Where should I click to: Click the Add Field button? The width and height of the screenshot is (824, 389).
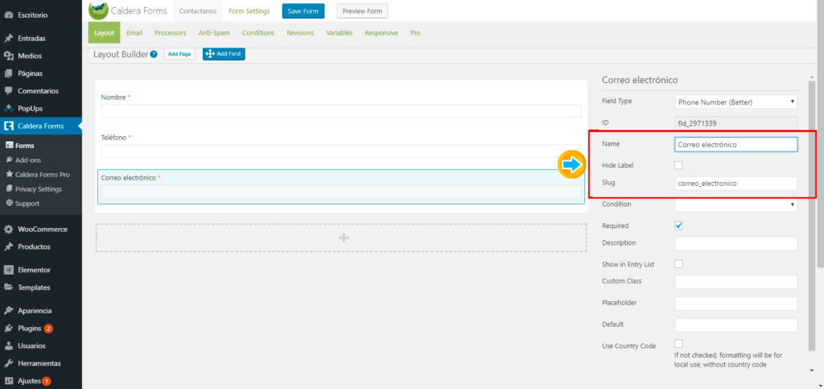224,54
